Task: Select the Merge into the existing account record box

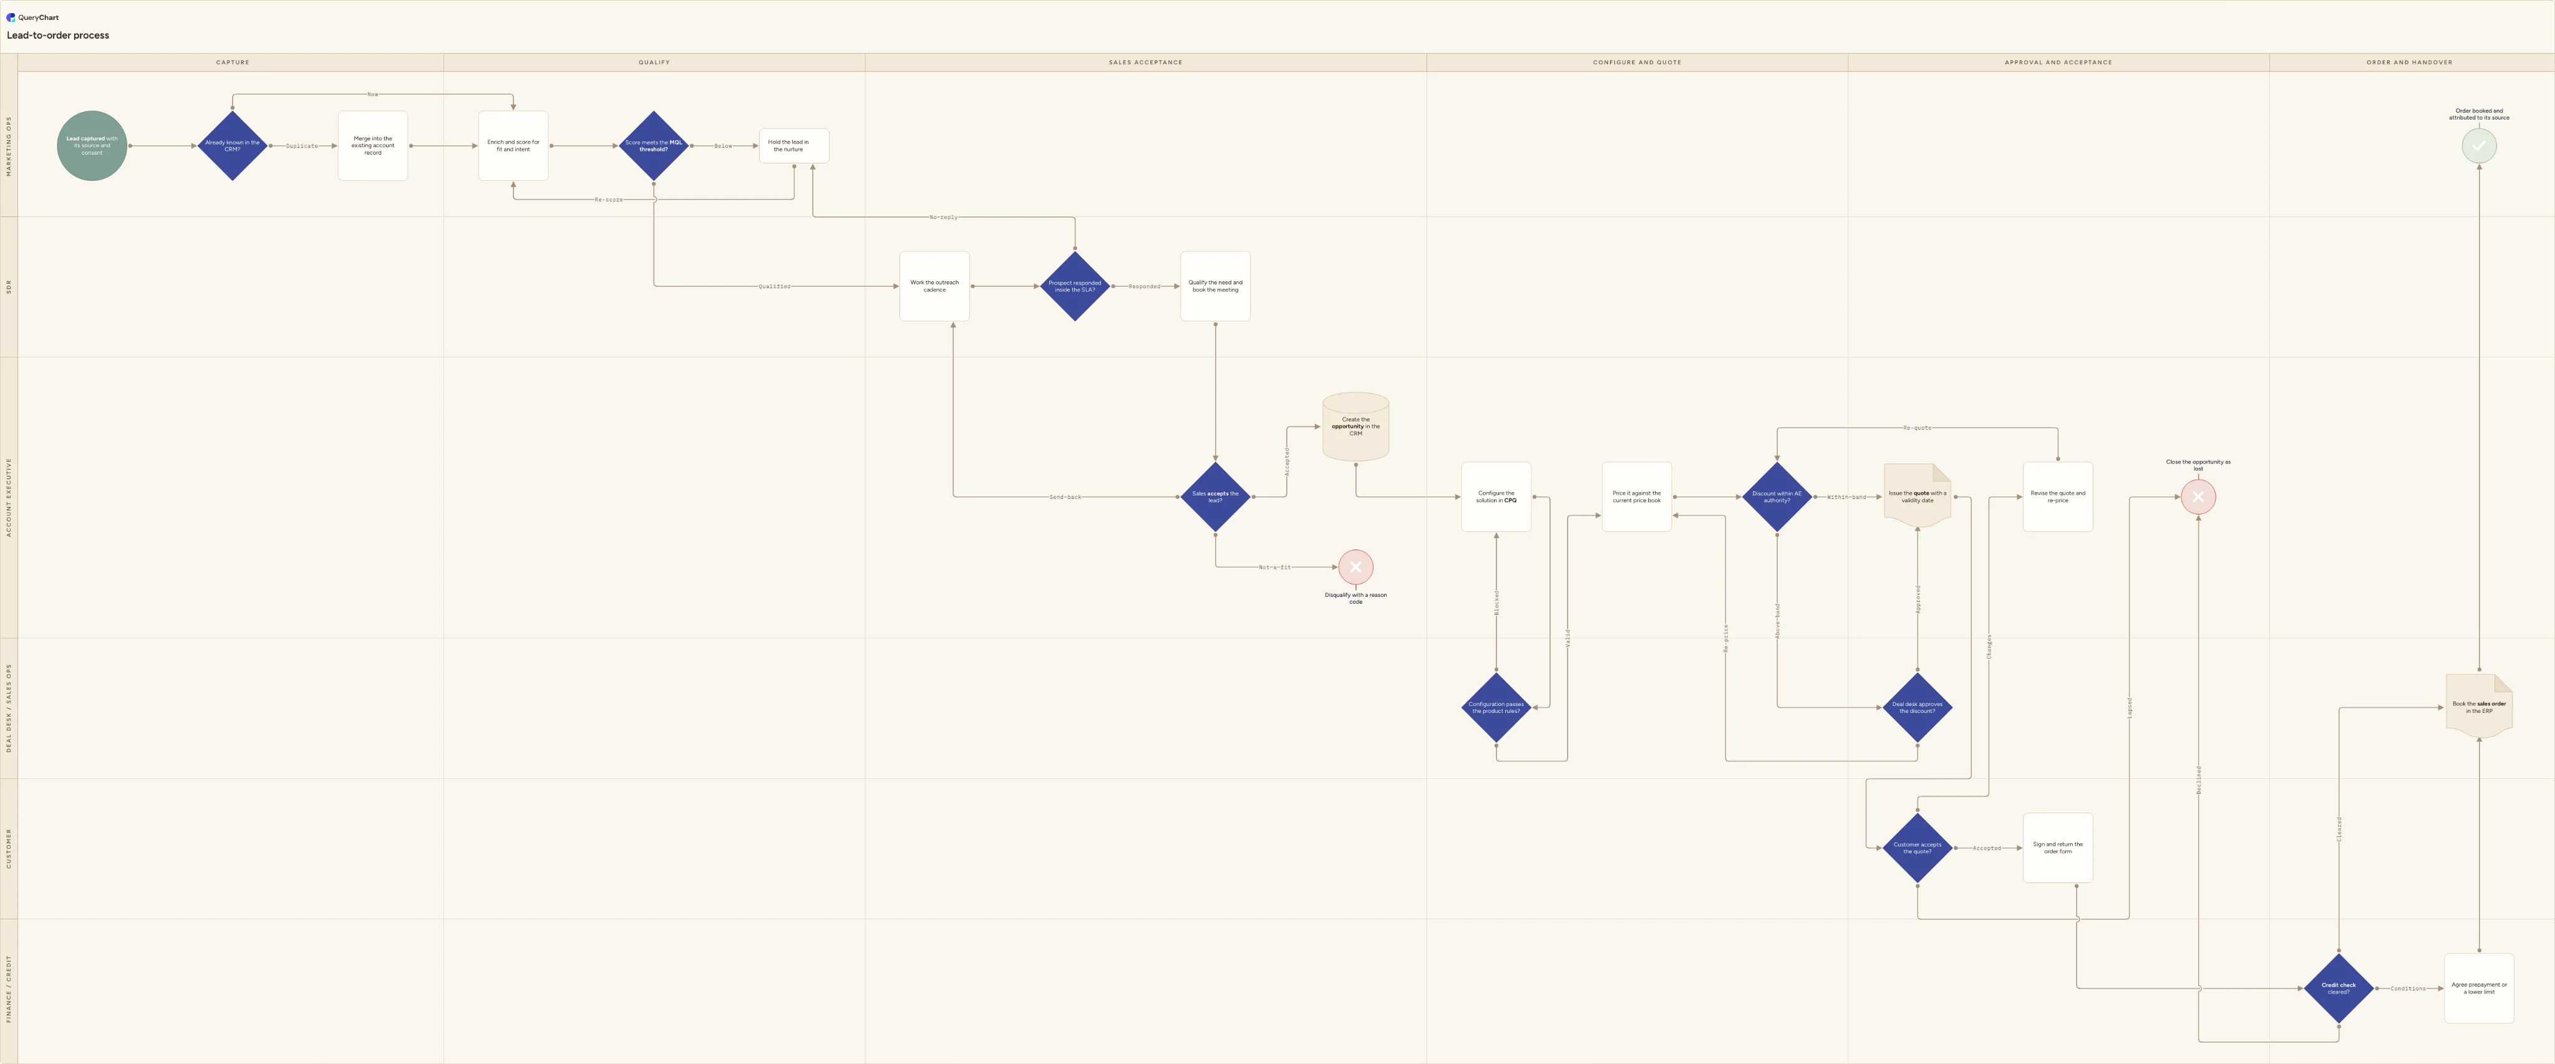Action: pos(373,146)
